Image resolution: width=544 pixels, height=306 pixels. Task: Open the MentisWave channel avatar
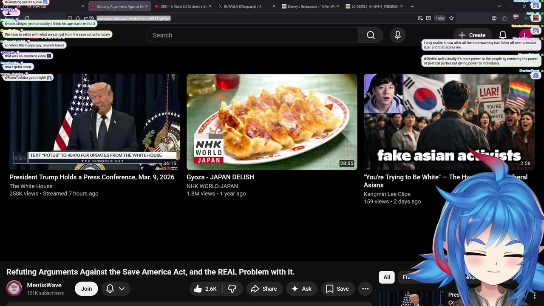point(14,289)
